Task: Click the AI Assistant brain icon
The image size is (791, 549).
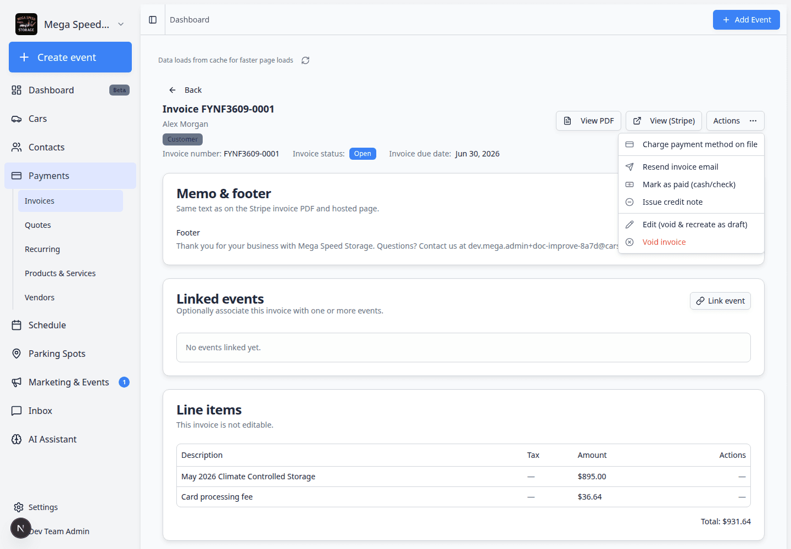Action: click(x=16, y=439)
